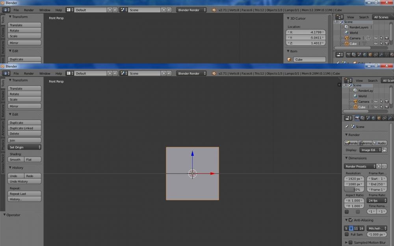
Task: Click Repeat Last button
Action: point(24,194)
